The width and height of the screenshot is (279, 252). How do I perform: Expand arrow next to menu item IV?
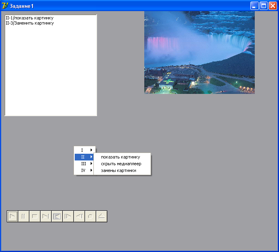pos(91,170)
